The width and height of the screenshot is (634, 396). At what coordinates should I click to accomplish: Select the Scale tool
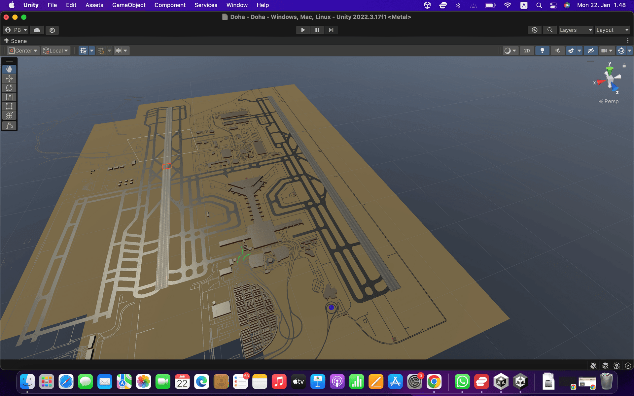point(9,97)
